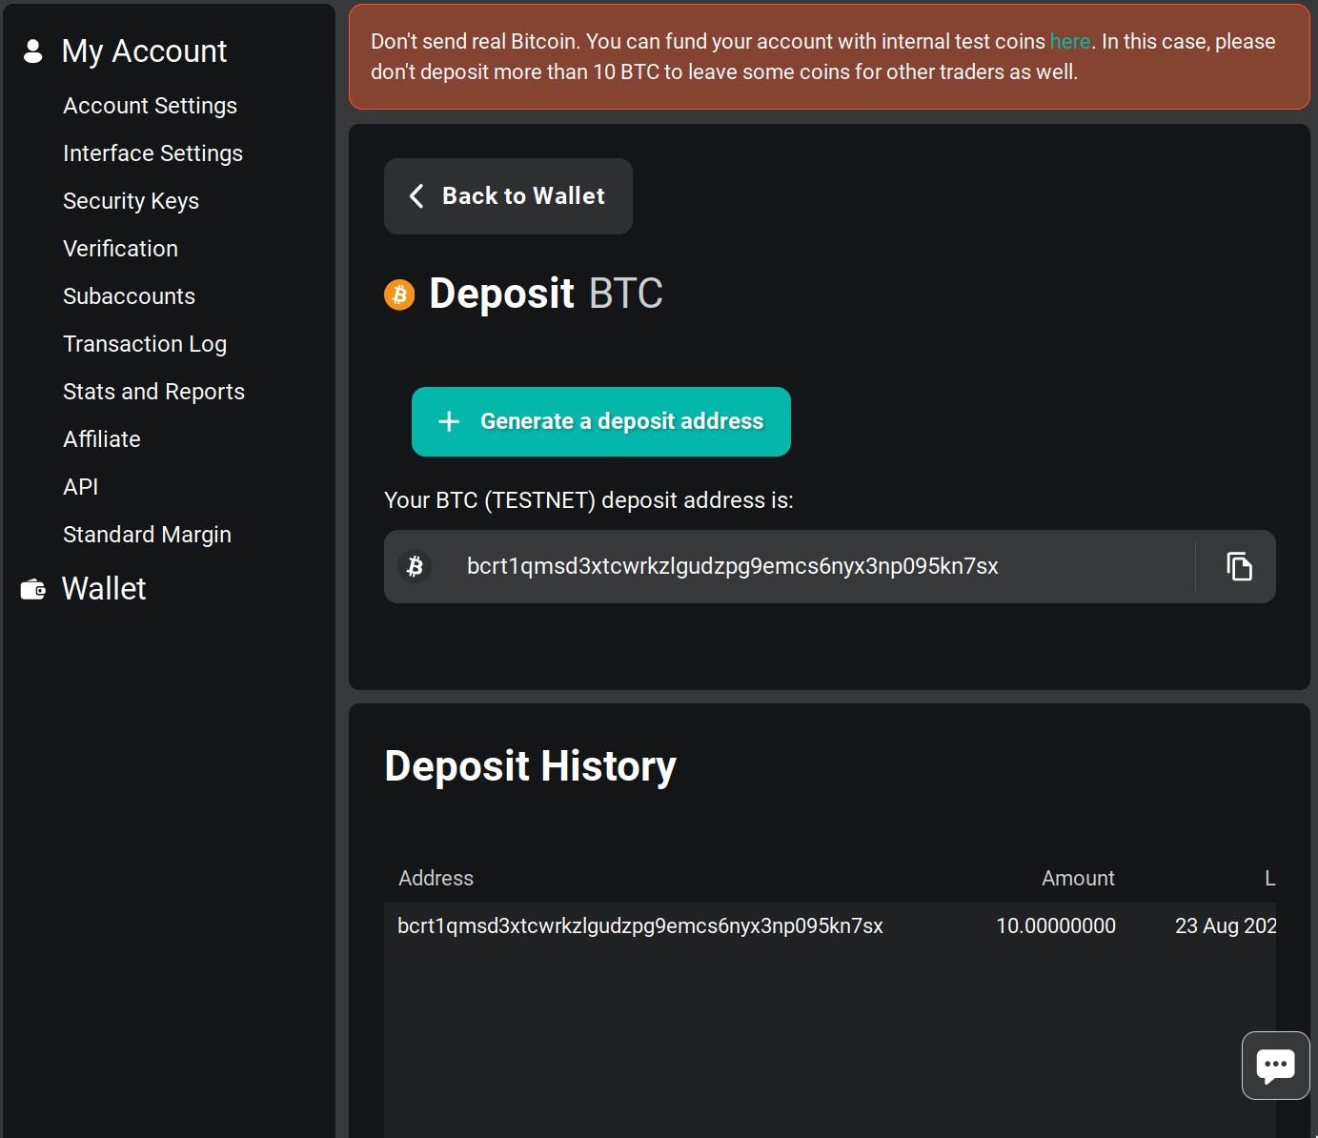The width and height of the screenshot is (1318, 1138).
Task: Open Interface Settings page
Action: (152, 153)
